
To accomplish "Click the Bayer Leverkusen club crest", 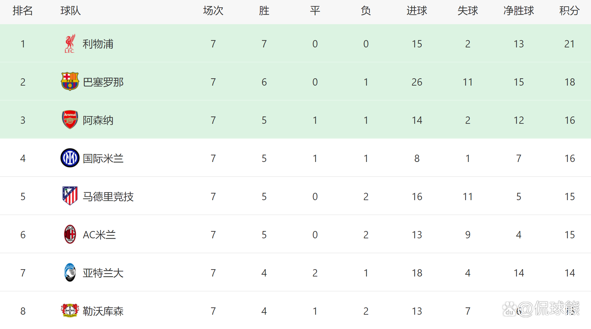I will tap(70, 311).
